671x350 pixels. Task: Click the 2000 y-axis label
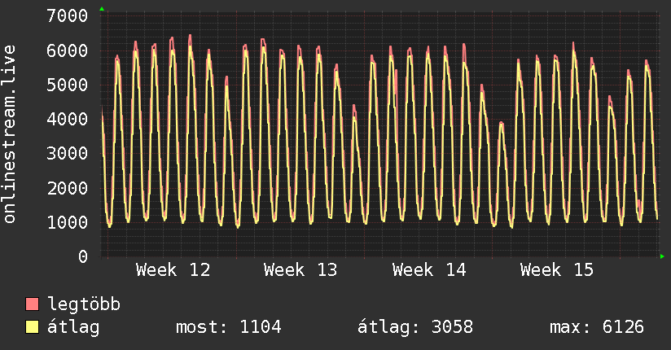pos(68,188)
